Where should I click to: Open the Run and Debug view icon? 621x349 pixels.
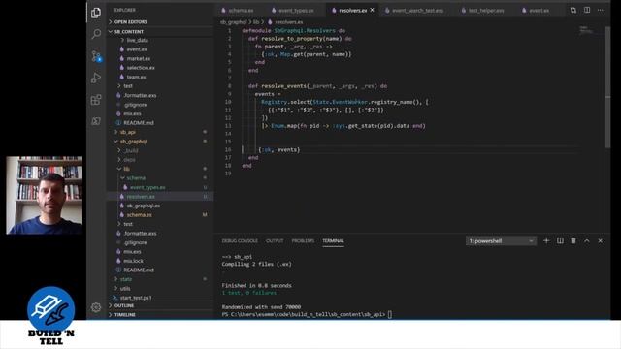[96, 78]
